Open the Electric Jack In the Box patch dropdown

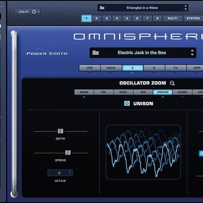click(143, 53)
